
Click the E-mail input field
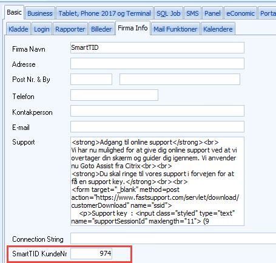click(157, 127)
